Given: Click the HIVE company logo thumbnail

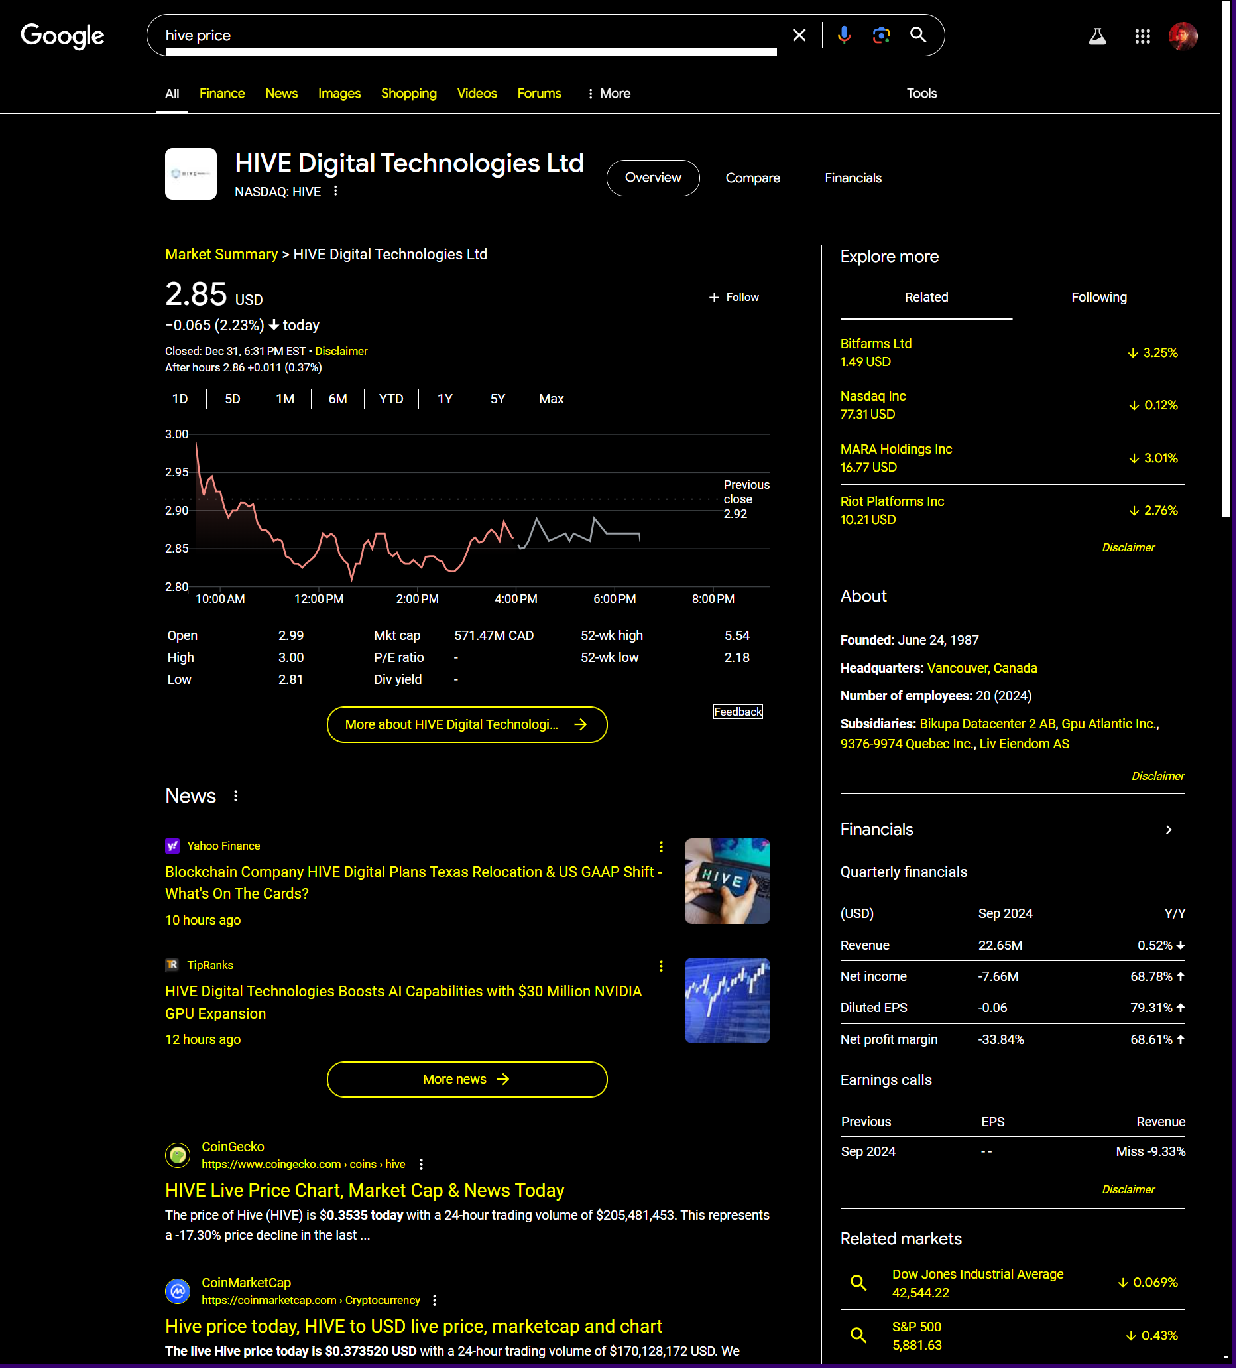Looking at the screenshot, I should (x=191, y=174).
